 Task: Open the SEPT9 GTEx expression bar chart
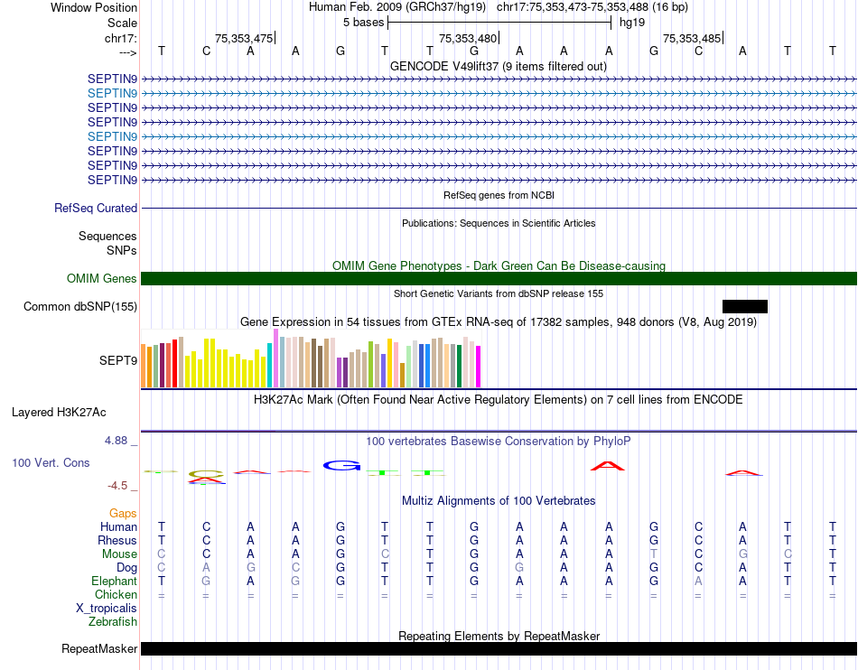pyautogui.click(x=311, y=358)
